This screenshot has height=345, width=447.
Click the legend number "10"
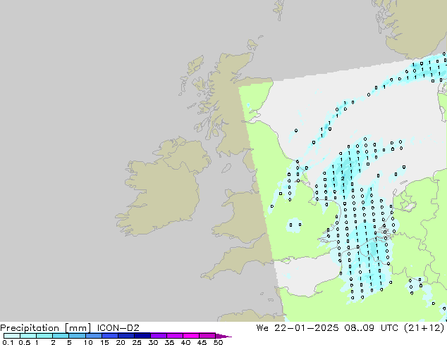[x=88, y=342]
